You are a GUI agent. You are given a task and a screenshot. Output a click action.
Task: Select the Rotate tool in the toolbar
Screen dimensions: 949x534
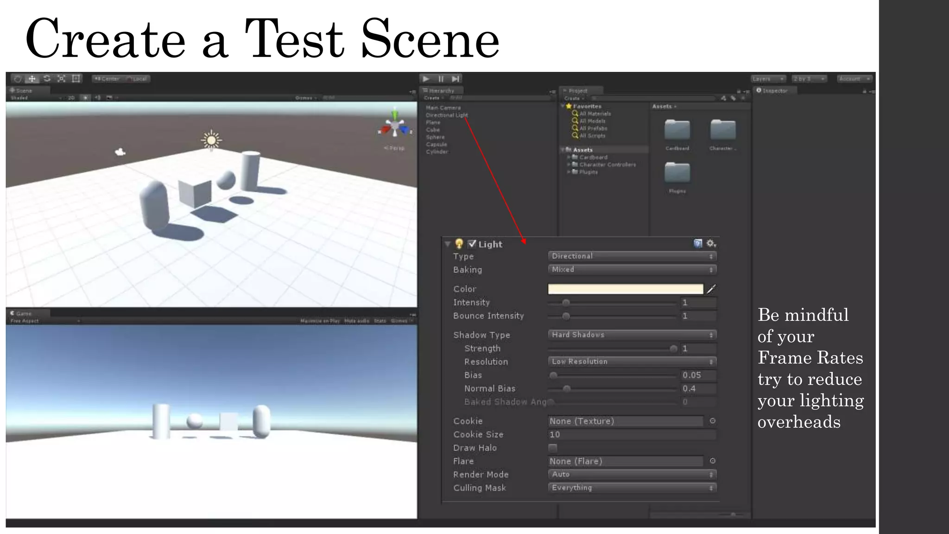point(47,79)
